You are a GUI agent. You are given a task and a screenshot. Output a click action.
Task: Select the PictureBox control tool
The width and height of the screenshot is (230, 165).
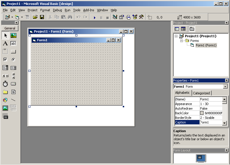click(13, 35)
